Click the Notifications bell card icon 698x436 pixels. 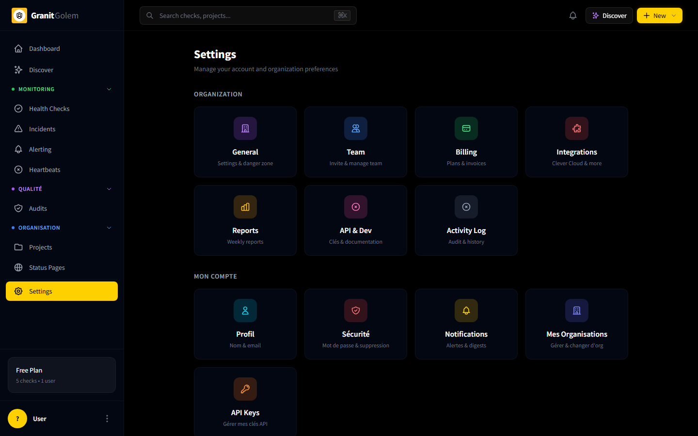(x=466, y=311)
